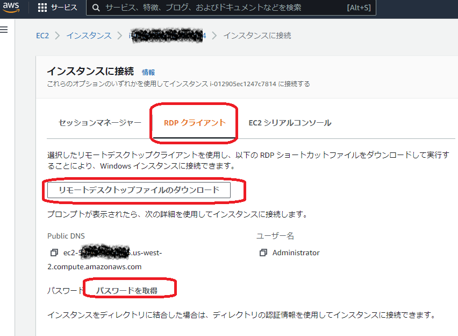Click the パスワードを取得 link

click(x=127, y=291)
